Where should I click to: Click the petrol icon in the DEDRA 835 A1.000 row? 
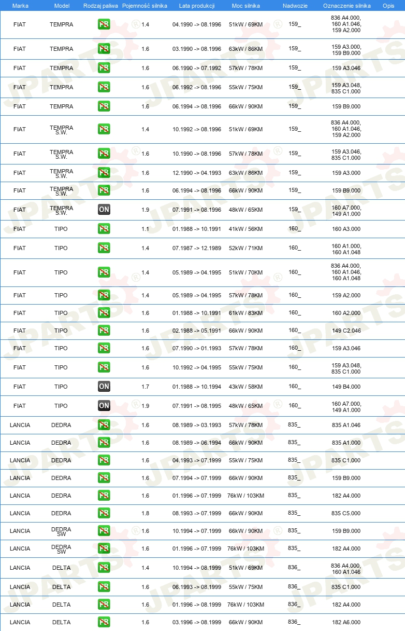[x=104, y=443]
